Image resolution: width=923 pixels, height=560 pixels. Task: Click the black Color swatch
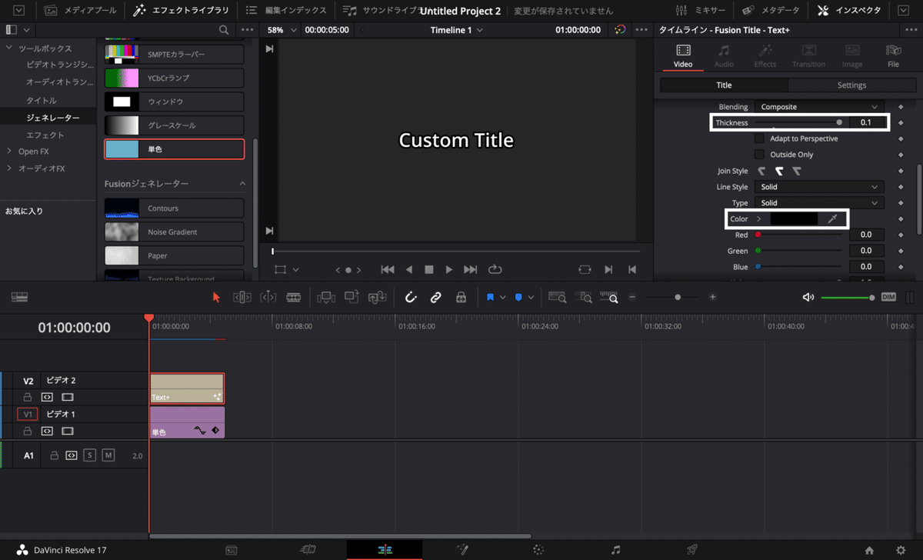click(x=794, y=219)
